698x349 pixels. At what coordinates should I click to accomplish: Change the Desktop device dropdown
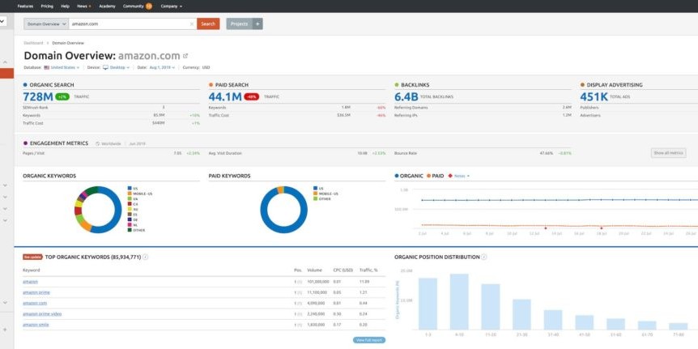coord(120,68)
